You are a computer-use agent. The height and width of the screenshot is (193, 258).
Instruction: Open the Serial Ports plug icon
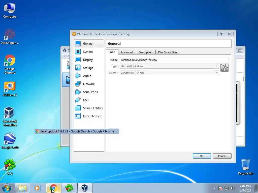[78, 92]
